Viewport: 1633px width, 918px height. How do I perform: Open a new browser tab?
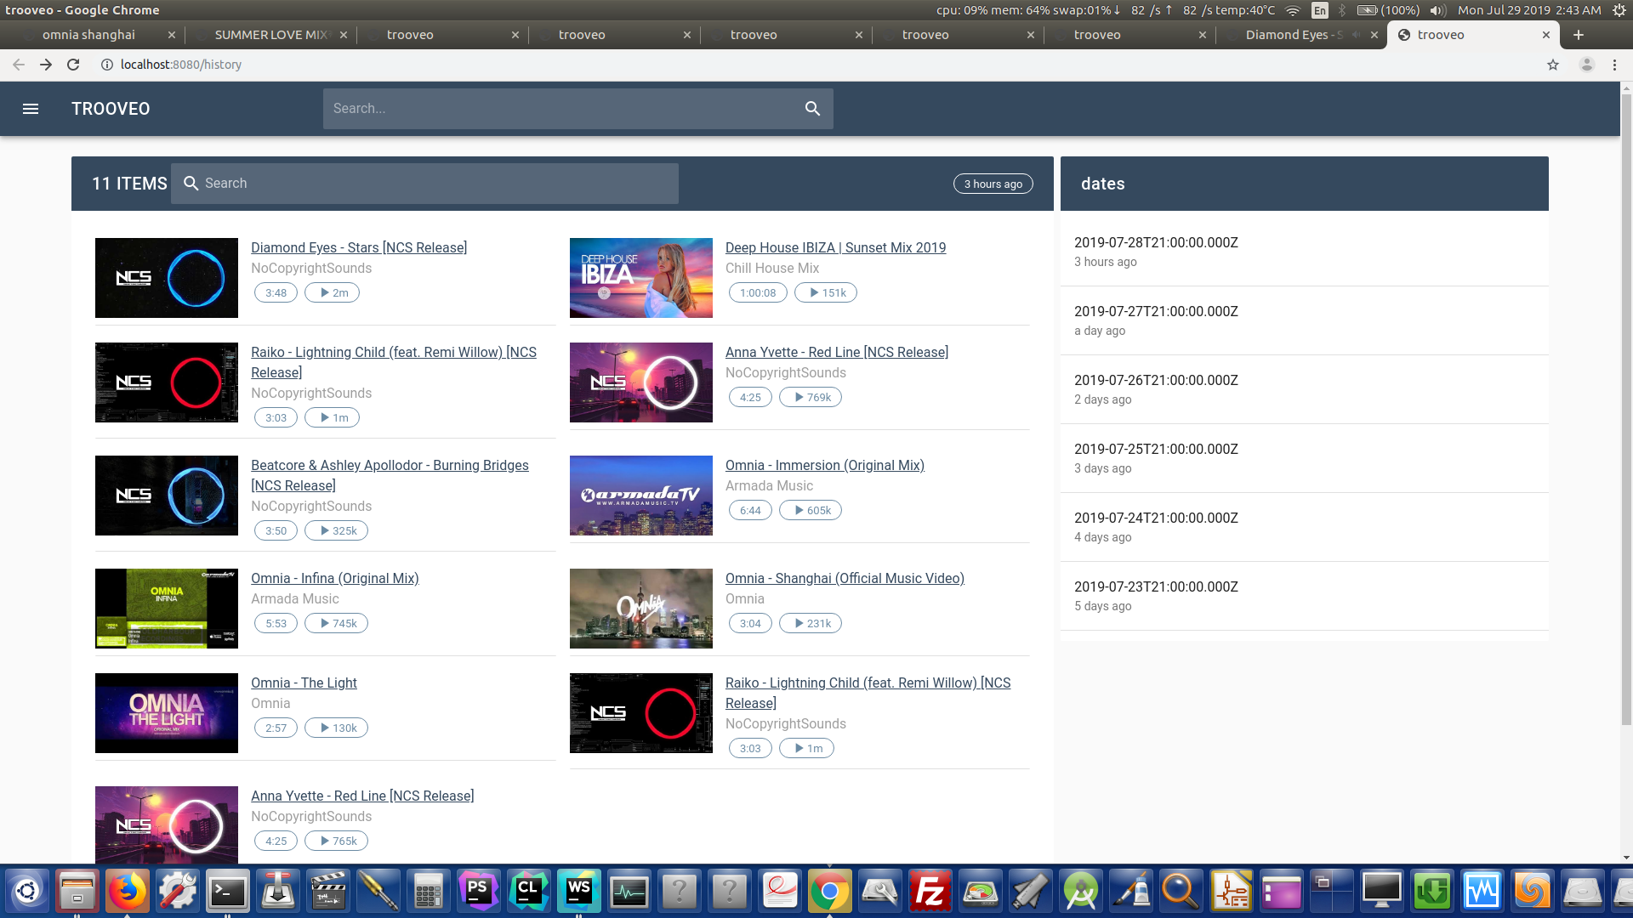click(x=1579, y=35)
